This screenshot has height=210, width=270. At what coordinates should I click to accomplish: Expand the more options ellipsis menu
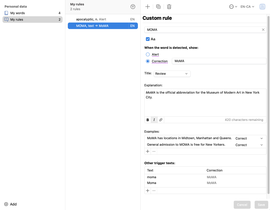tap(233, 7)
